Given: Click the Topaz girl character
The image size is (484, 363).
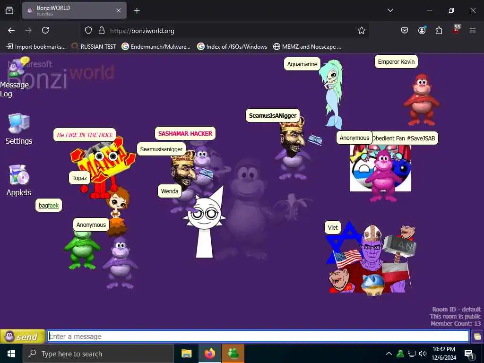Looking at the screenshot, I should [x=117, y=211].
